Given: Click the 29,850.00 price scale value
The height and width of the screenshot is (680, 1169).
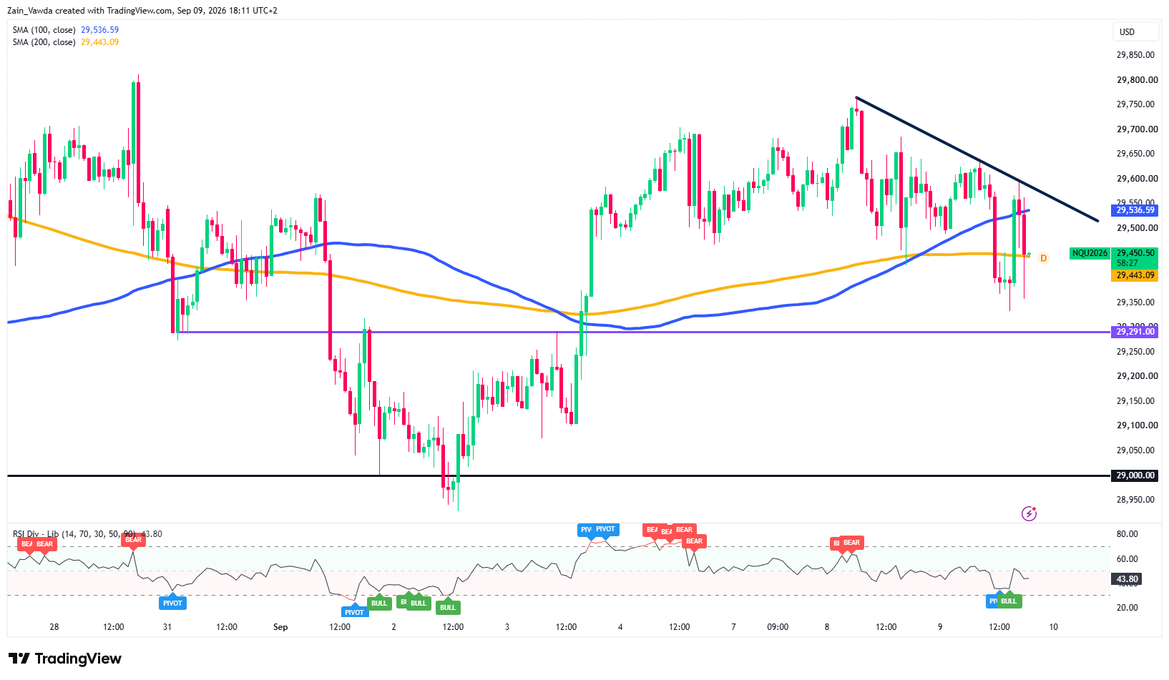Looking at the screenshot, I should (x=1135, y=55).
